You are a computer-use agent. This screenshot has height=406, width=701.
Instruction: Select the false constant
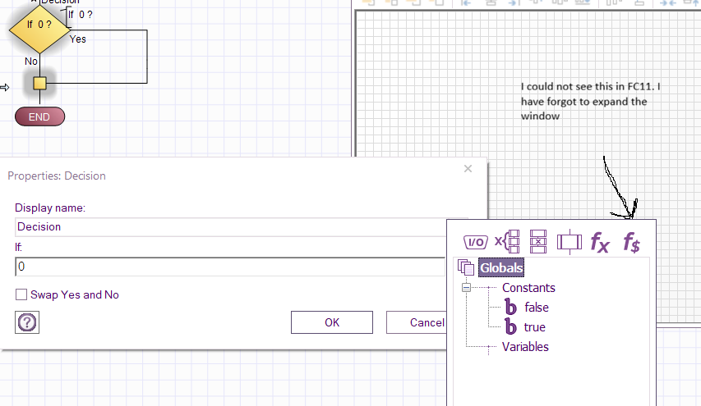tap(536, 308)
